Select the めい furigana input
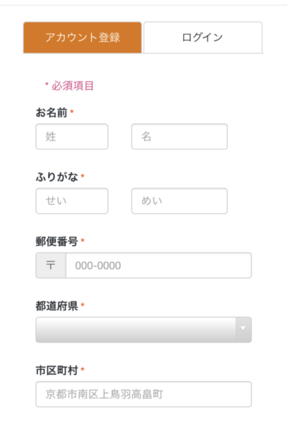 179,201
